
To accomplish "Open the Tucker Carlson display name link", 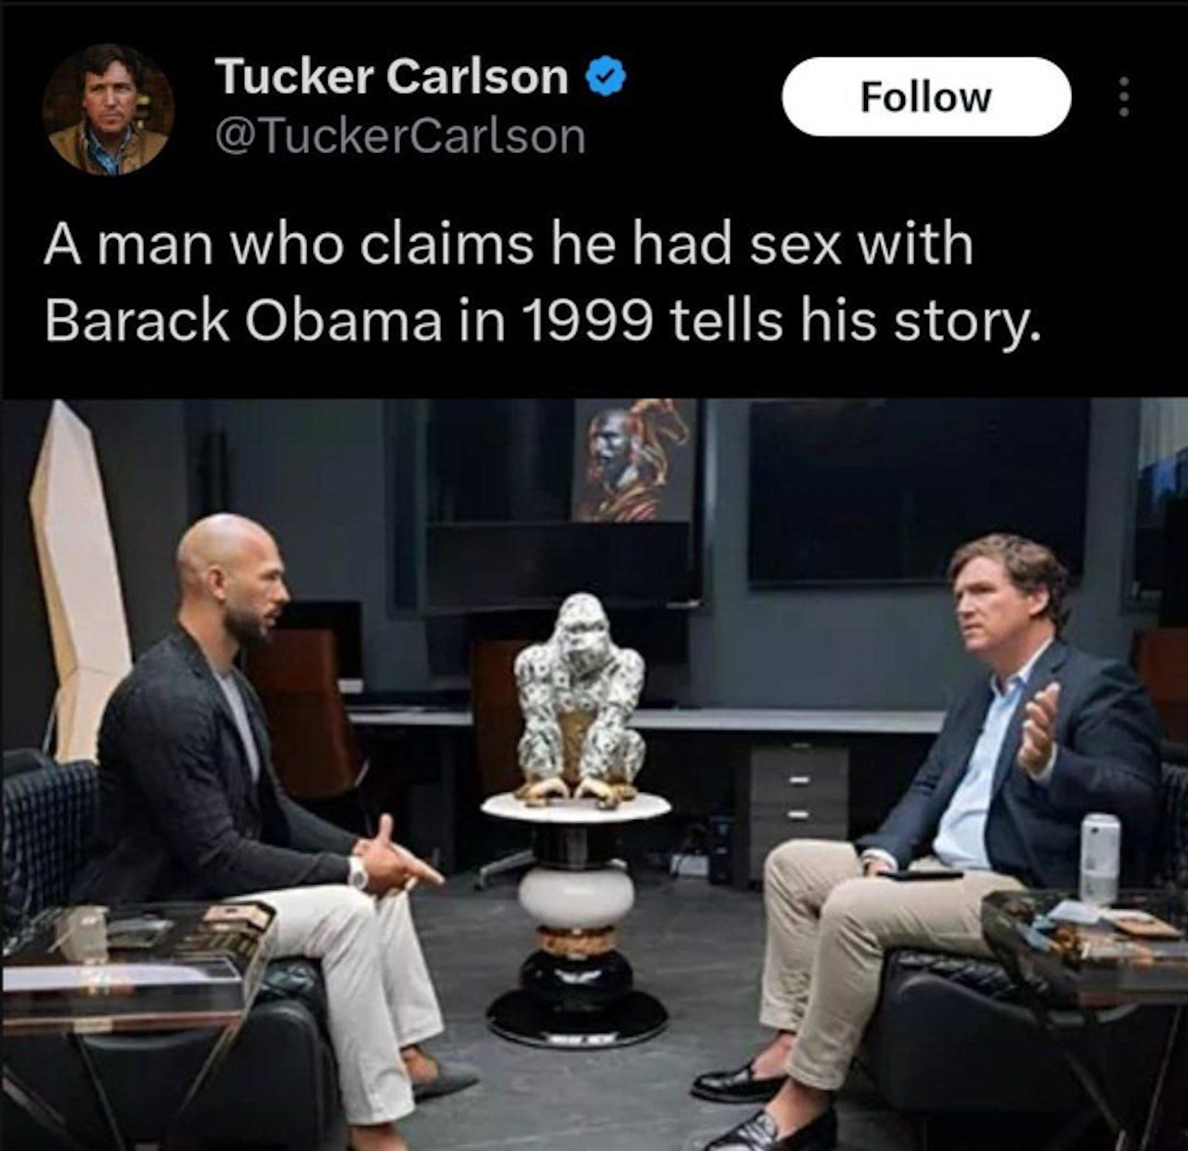I will 391,77.
